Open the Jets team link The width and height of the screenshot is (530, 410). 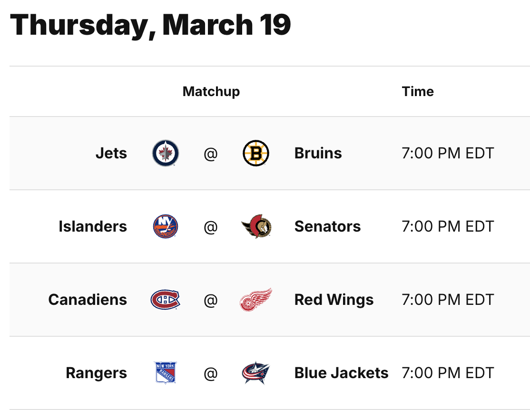point(111,153)
